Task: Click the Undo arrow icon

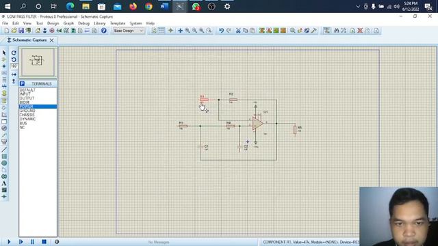Action: (221, 31)
